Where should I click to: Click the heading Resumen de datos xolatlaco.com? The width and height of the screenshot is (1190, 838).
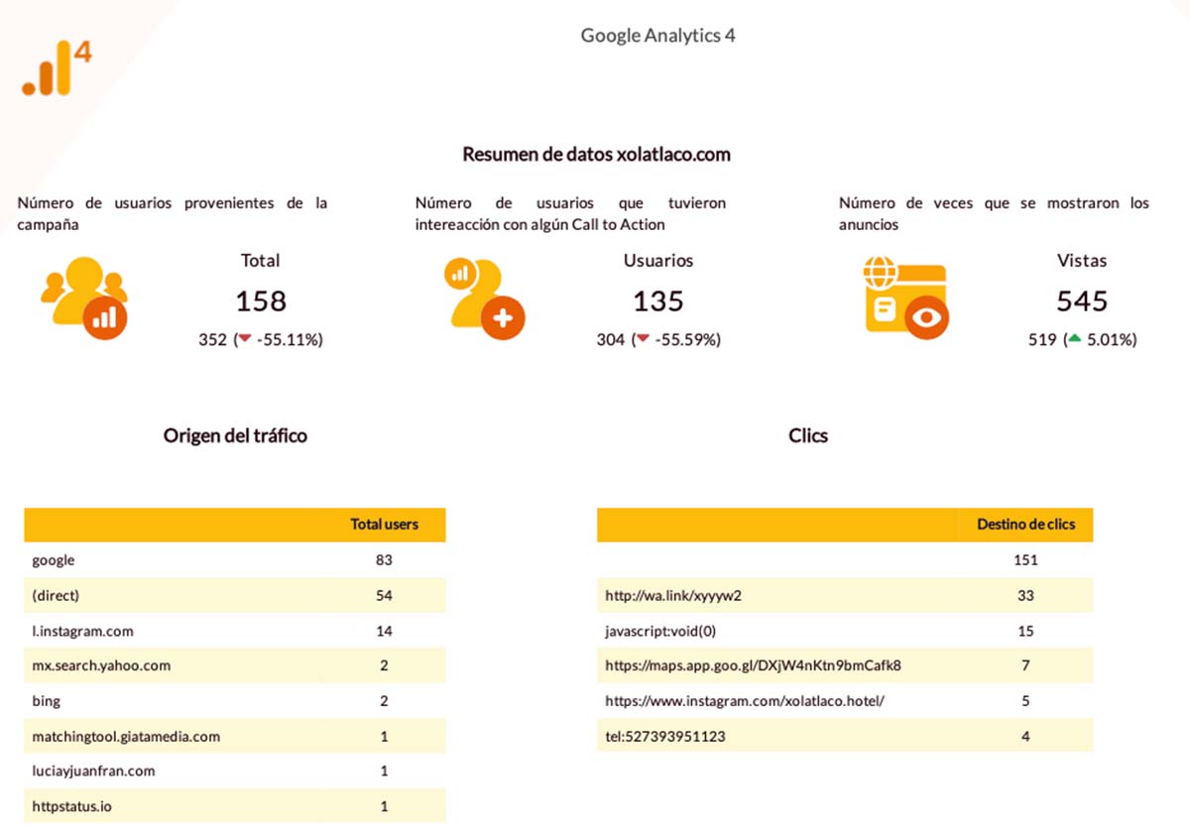tap(596, 155)
